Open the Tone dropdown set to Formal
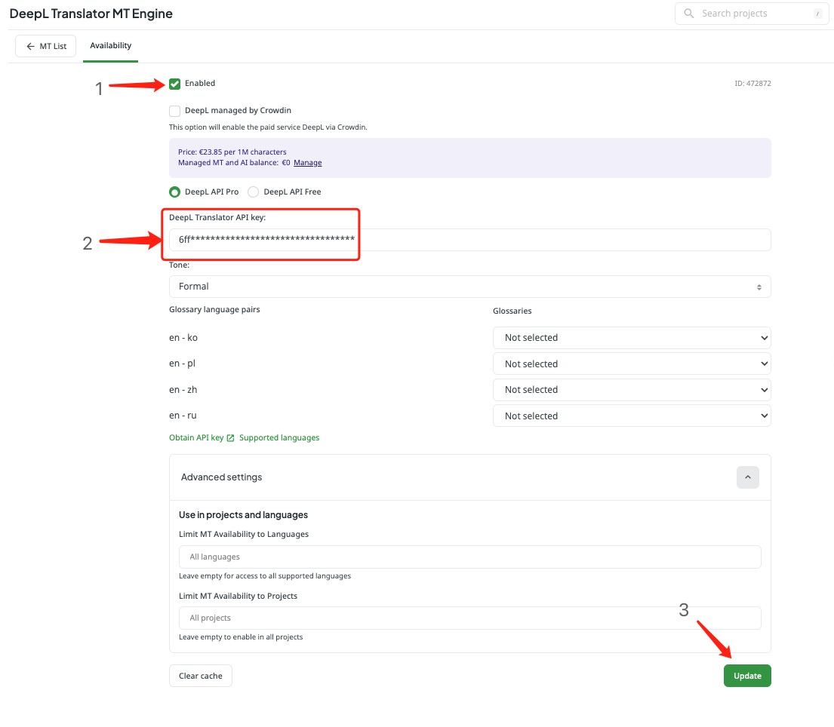This screenshot has height=727, width=834. pyautogui.click(x=469, y=287)
